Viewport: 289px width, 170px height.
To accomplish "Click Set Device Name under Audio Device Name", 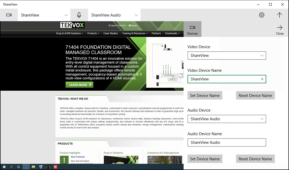I will [x=205, y=159].
